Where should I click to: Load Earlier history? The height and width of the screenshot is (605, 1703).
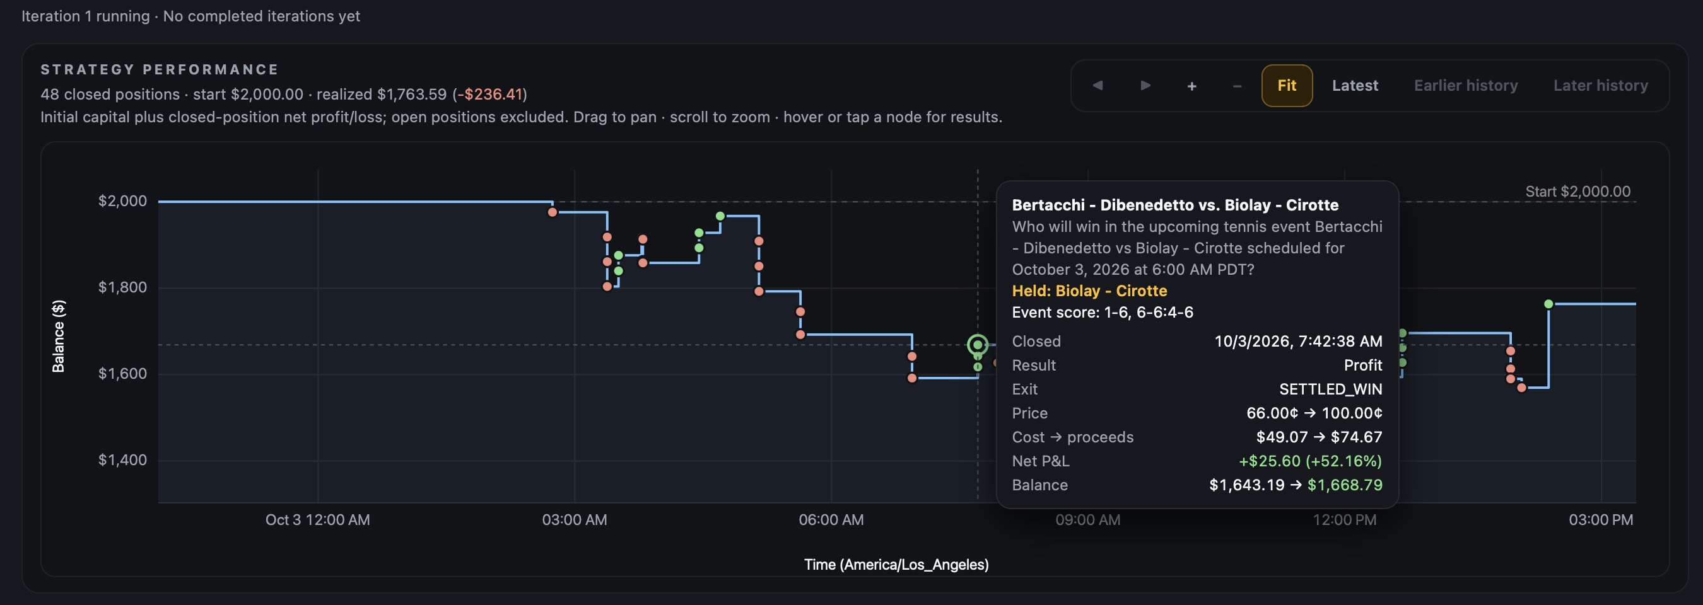[1466, 86]
